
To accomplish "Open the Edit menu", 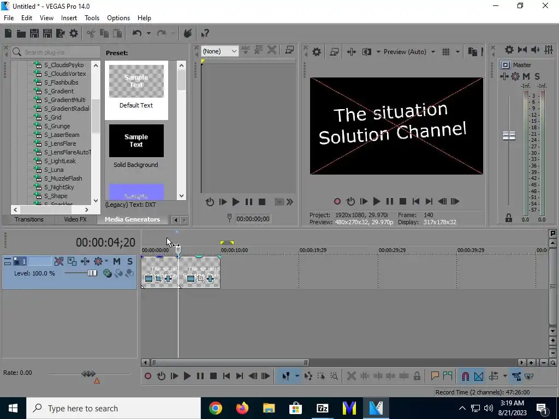I will coord(27,18).
